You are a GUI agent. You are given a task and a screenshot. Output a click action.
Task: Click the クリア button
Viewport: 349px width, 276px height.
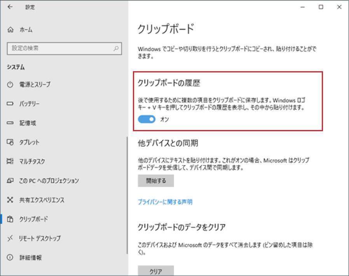pos(156,271)
